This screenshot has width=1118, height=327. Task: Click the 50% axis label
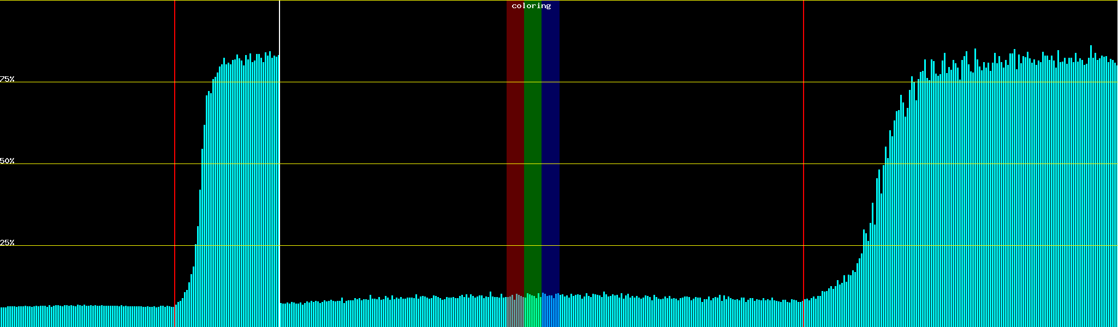pyautogui.click(x=7, y=161)
